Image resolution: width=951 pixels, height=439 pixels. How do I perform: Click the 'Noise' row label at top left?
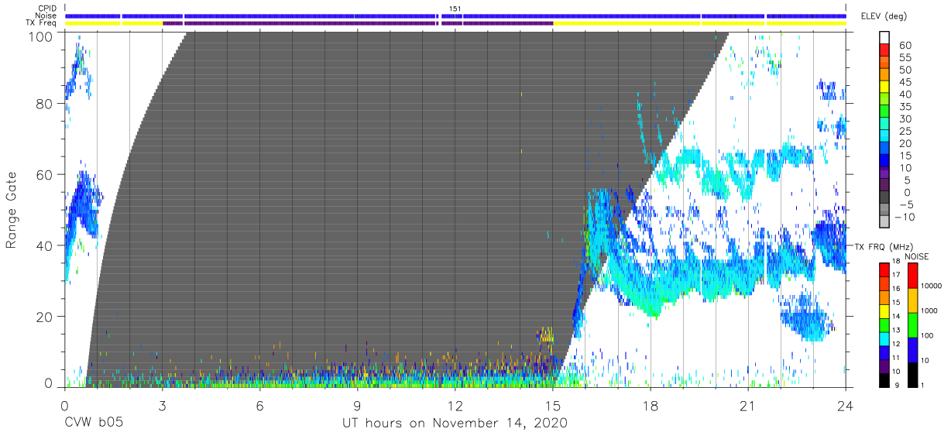click(x=47, y=15)
